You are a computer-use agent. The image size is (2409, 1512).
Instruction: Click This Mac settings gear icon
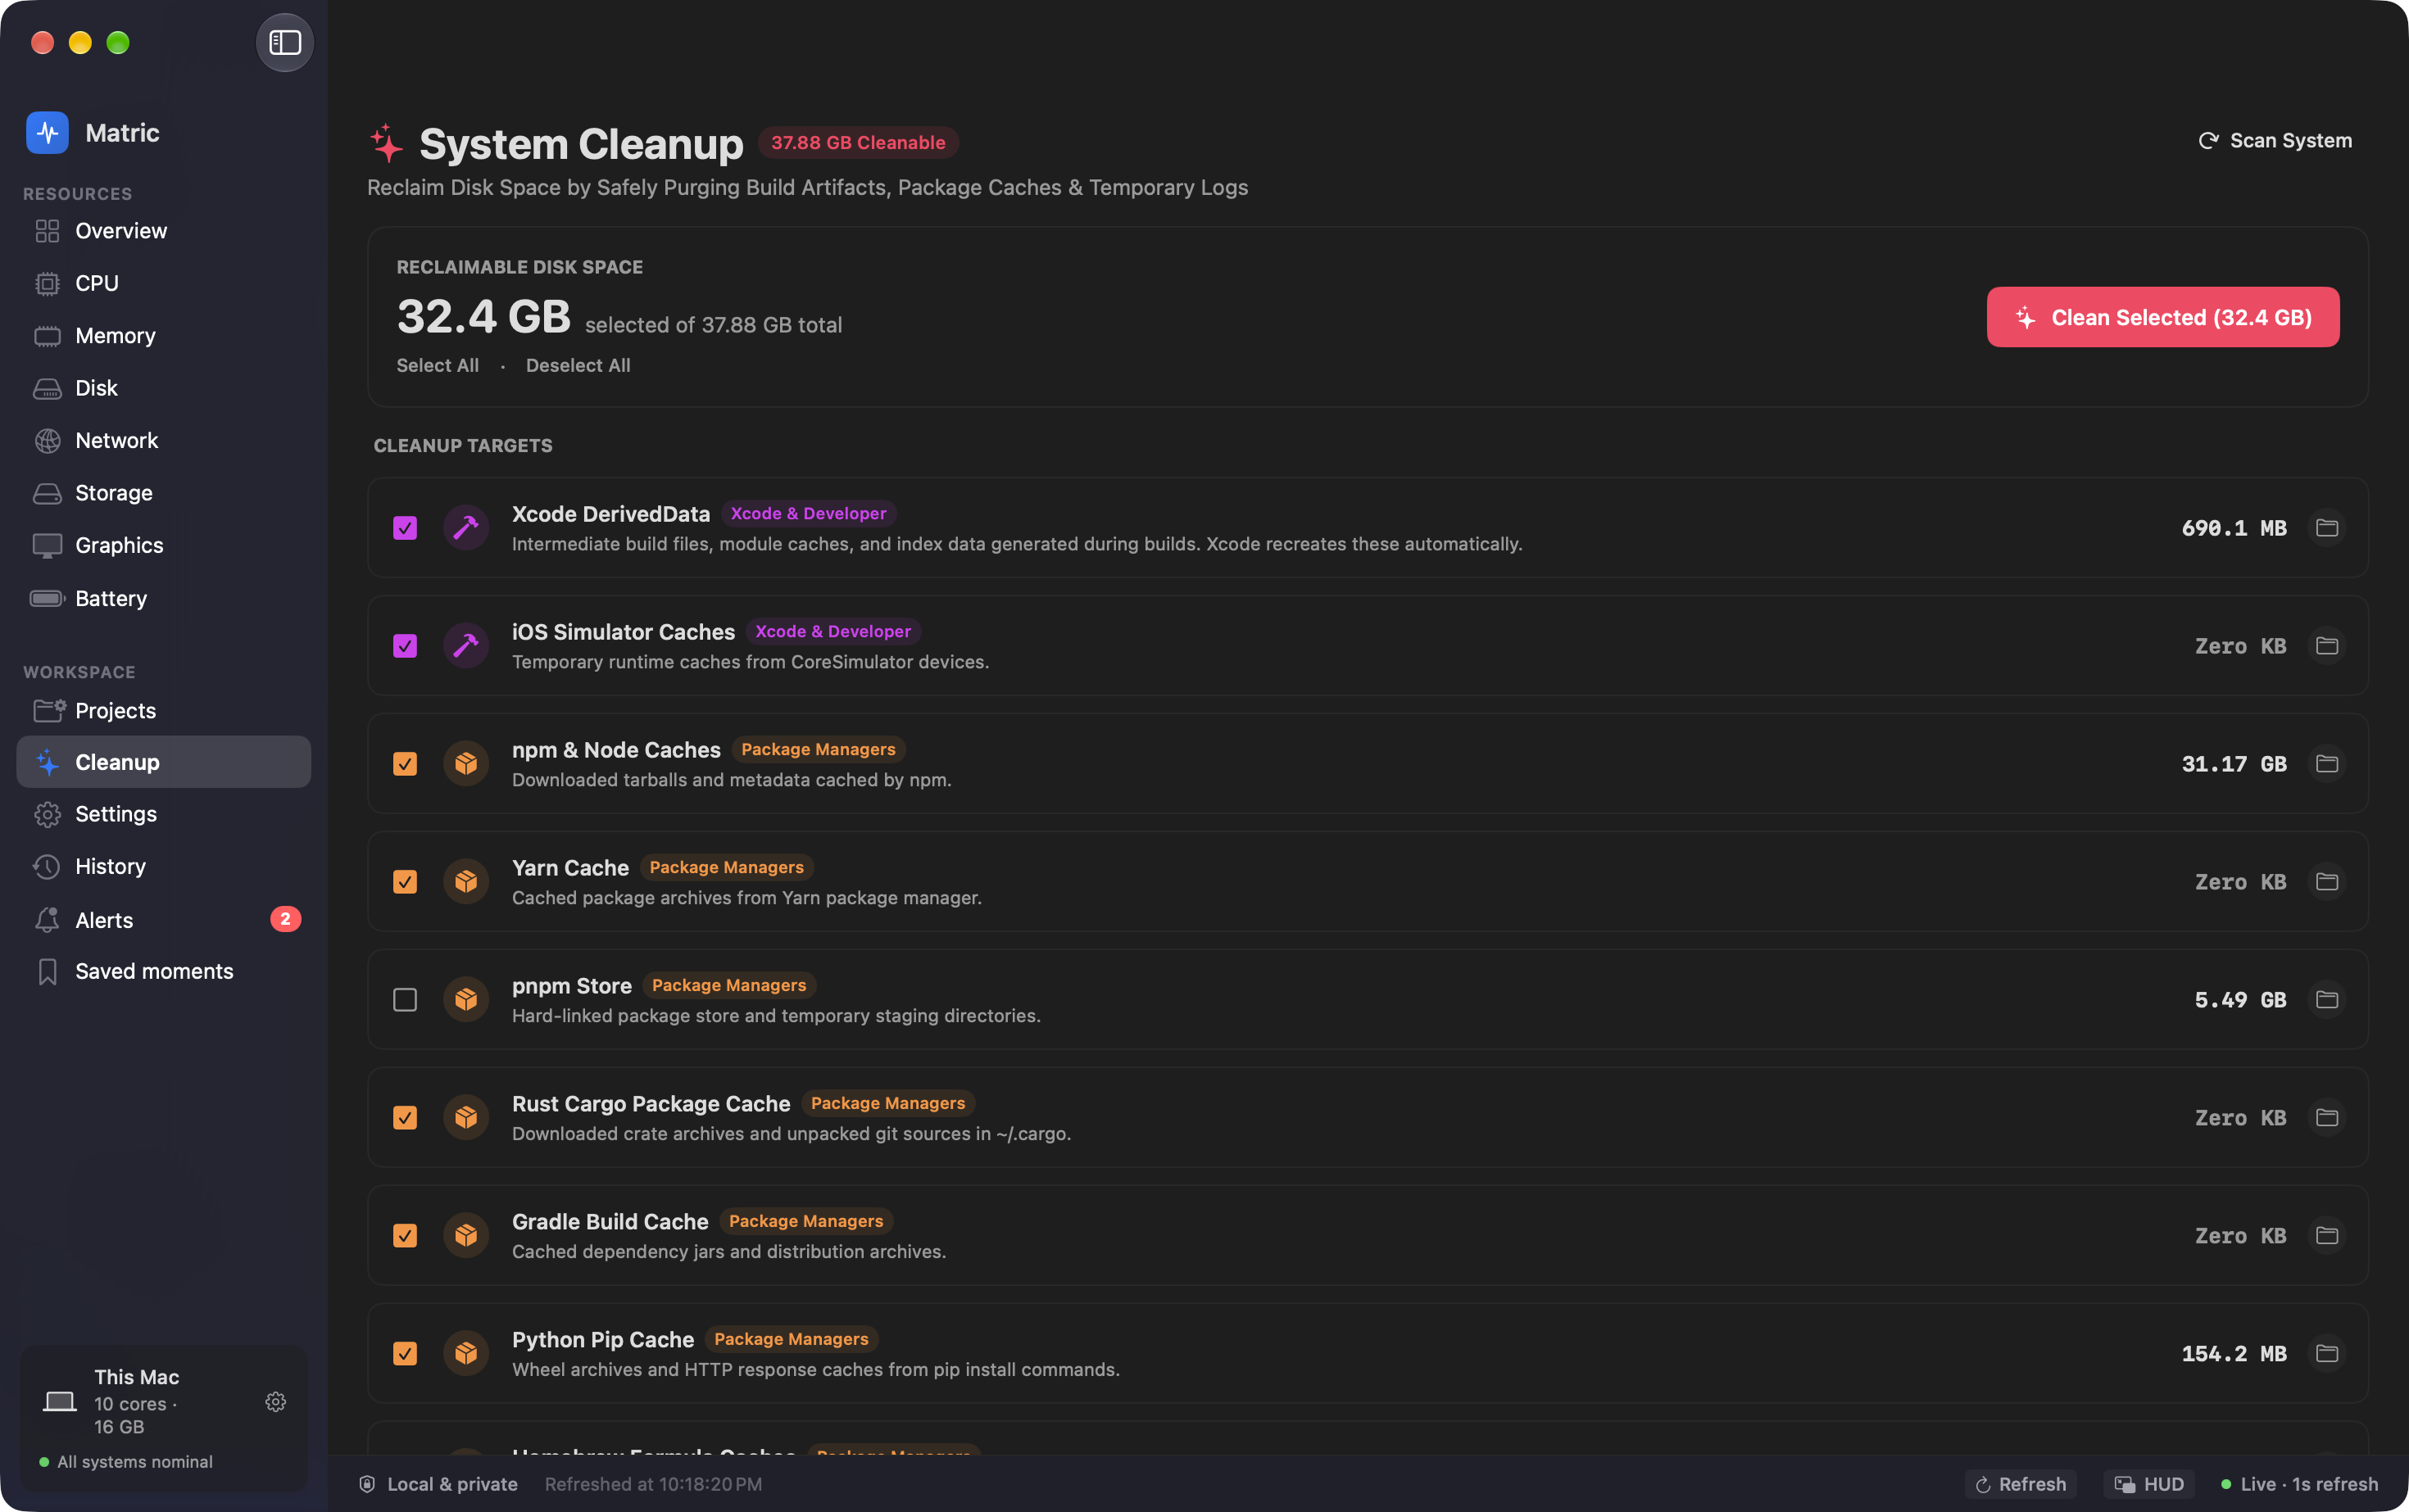point(276,1402)
